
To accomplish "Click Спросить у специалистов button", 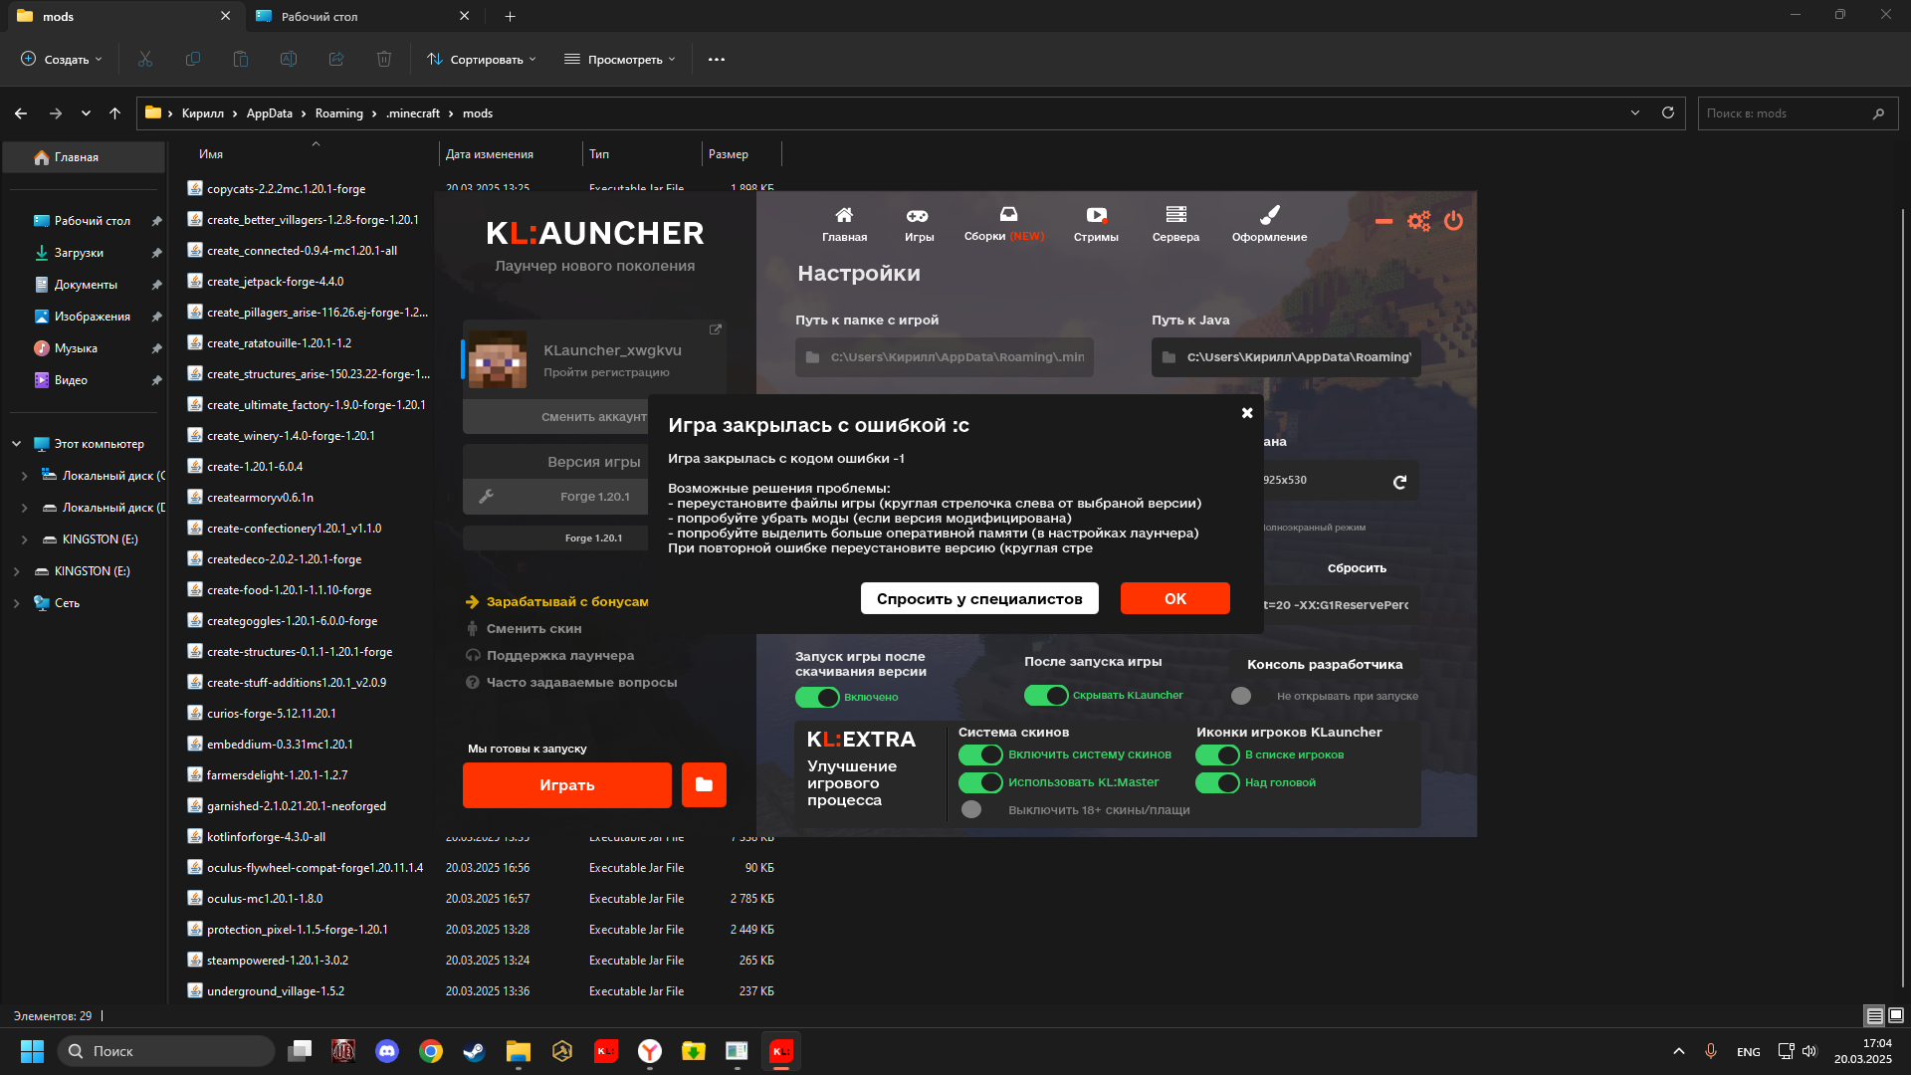I will point(979,598).
